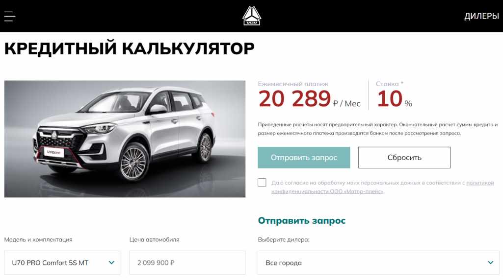The height and width of the screenshot is (280, 503).
Task: Open the Все города dealer dropdown
Action: (x=378, y=263)
